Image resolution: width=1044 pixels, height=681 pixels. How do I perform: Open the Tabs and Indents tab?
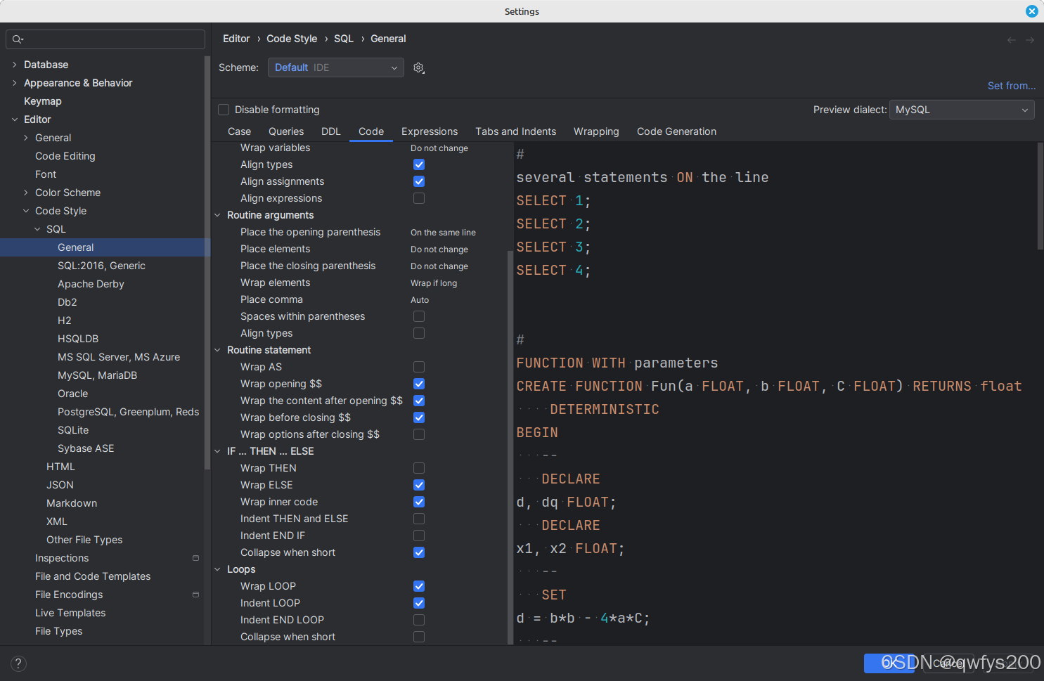(x=515, y=131)
